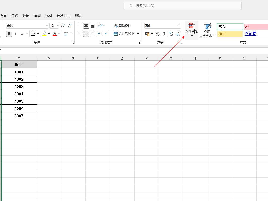This screenshot has width=268, height=201.
Task: Decrease decimal places
Action: pyautogui.click(x=178, y=34)
